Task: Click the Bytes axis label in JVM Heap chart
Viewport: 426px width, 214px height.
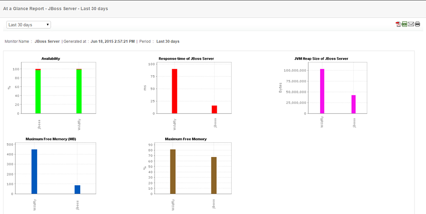Action: tap(280, 88)
